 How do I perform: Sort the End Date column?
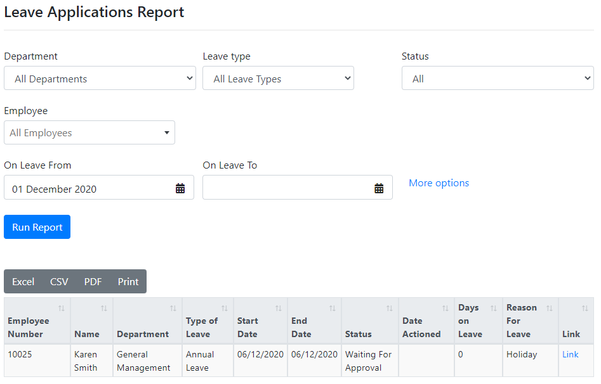coord(333,308)
